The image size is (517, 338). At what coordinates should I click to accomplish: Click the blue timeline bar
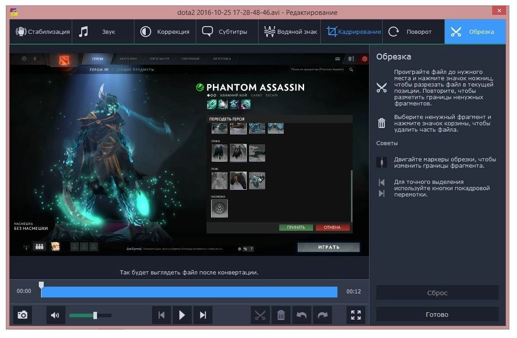pyautogui.click(x=189, y=292)
